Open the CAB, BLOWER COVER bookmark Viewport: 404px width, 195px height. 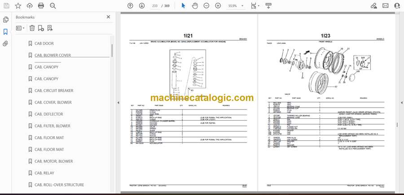click(53, 55)
